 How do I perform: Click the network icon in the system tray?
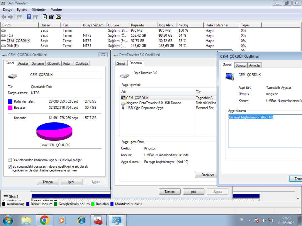coord(271,220)
